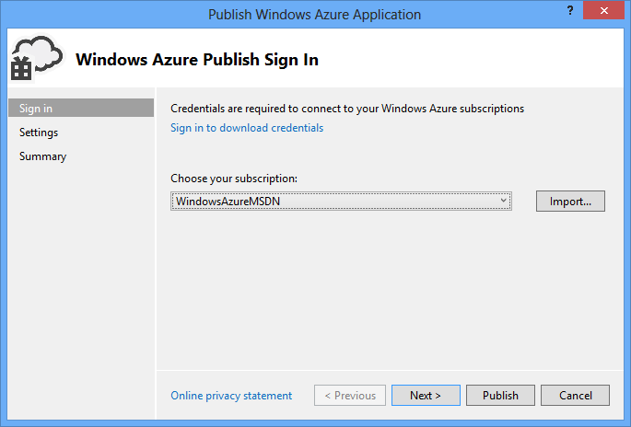Open the Summary step

tap(42, 156)
